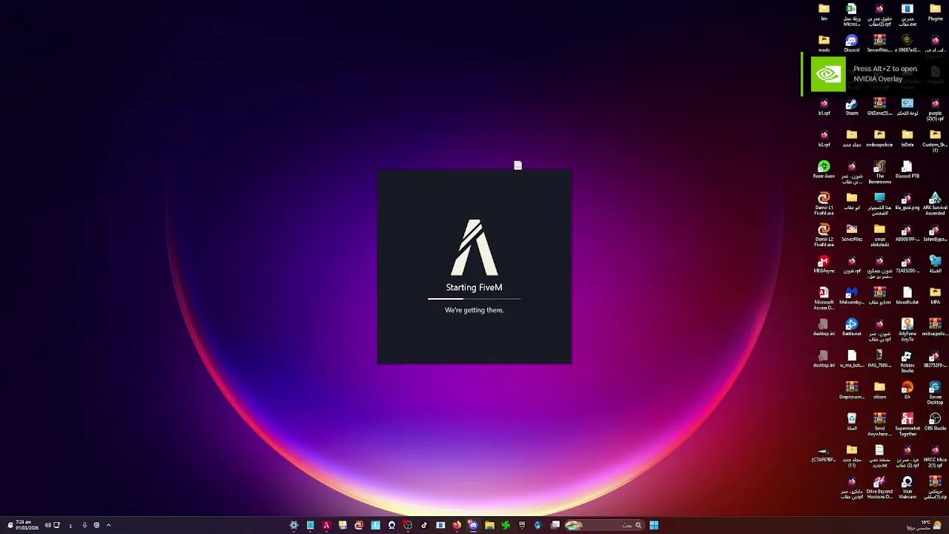Viewport: 949px width, 534px height.
Task: Open the Windows Start button on taskbar
Action: 654,525
